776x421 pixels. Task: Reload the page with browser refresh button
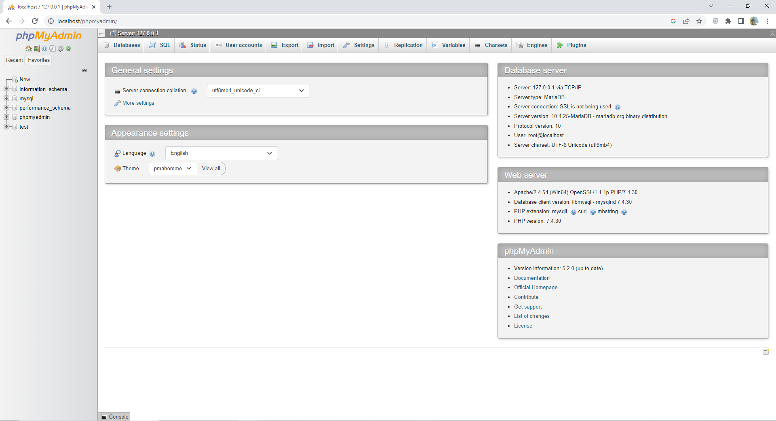[35, 21]
